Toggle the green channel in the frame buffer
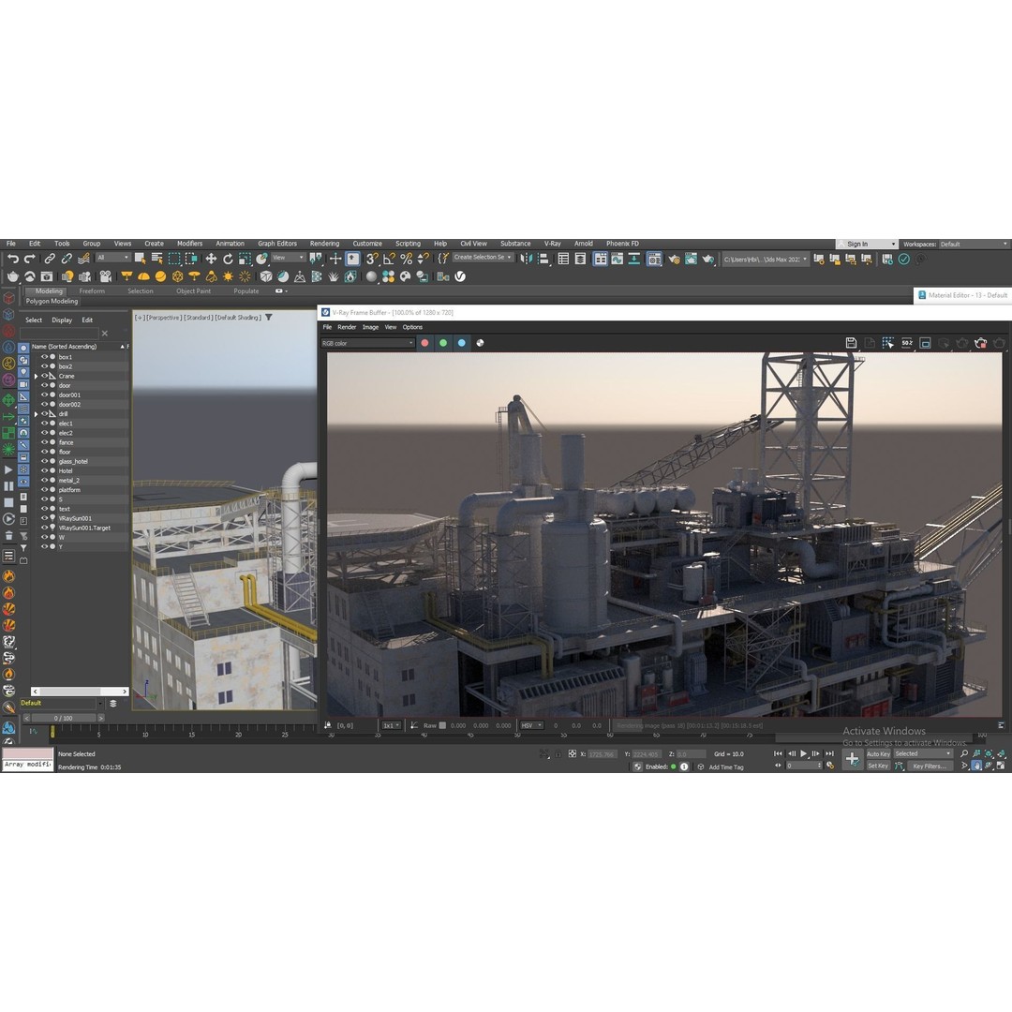1012x1012 pixels. [x=443, y=343]
